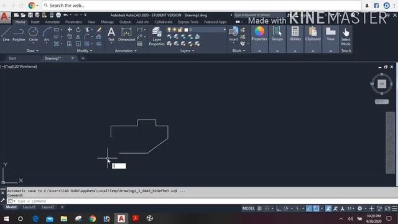The width and height of the screenshot is (398, 224).
Task: Toggle 2D object snap in status bar
Action: point(316,208)
